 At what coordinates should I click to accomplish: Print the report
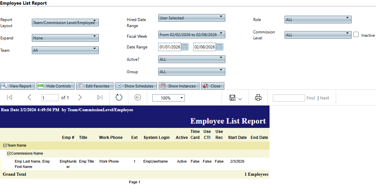[258, 98]
